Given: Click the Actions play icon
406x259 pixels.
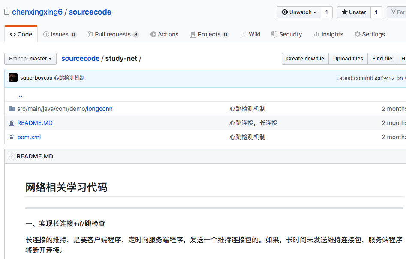Looking at the screenshot, I should (153, 34).
